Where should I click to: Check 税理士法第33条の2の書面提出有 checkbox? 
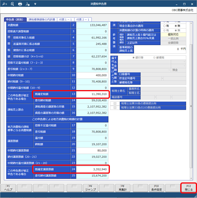click(x=115, y=108)
